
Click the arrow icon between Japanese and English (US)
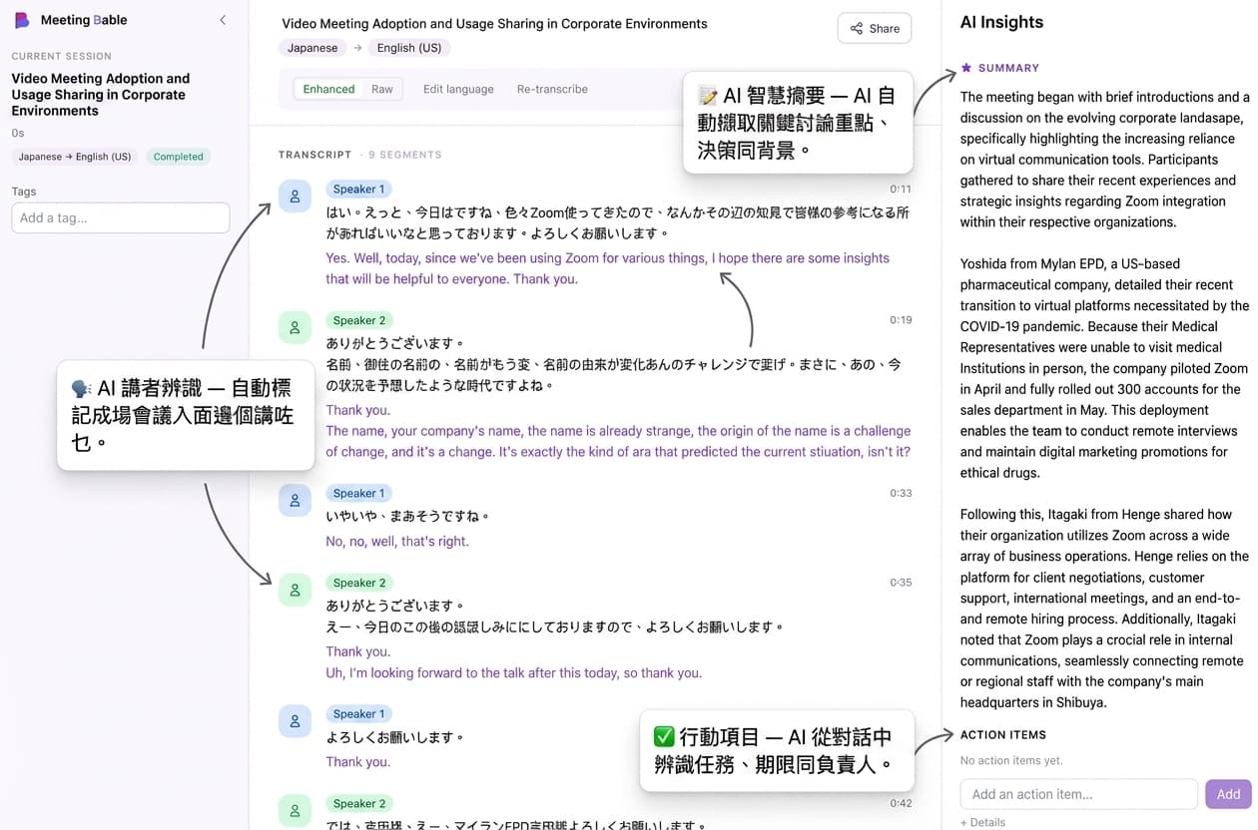point(359,47)
